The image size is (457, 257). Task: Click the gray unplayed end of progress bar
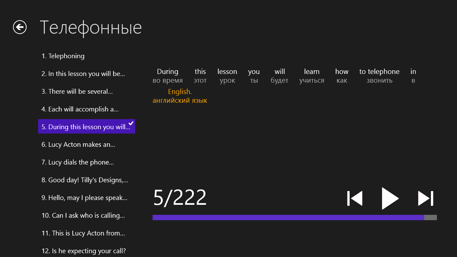[431, 218]
